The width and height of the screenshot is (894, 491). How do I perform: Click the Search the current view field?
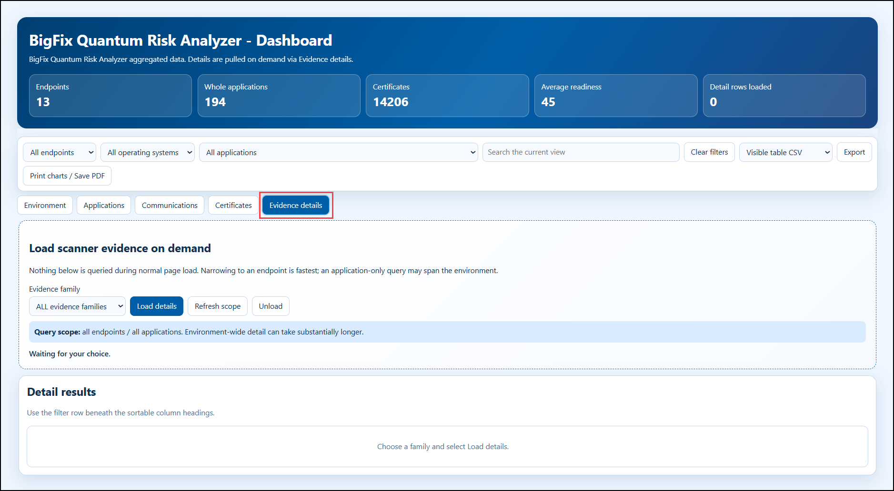tap(581, 152)
